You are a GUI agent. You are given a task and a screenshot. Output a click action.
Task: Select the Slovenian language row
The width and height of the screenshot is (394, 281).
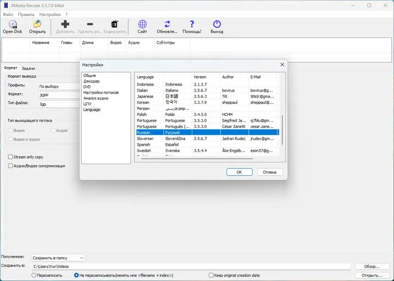pos(207,139)
